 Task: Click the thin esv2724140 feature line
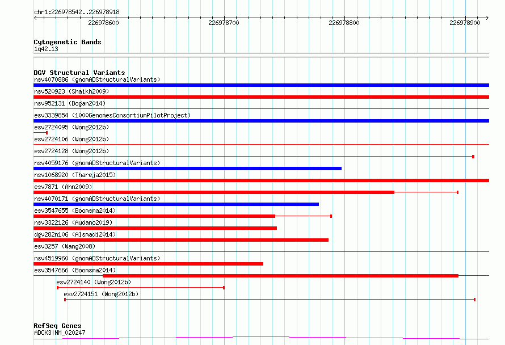[x=141, y=288]
